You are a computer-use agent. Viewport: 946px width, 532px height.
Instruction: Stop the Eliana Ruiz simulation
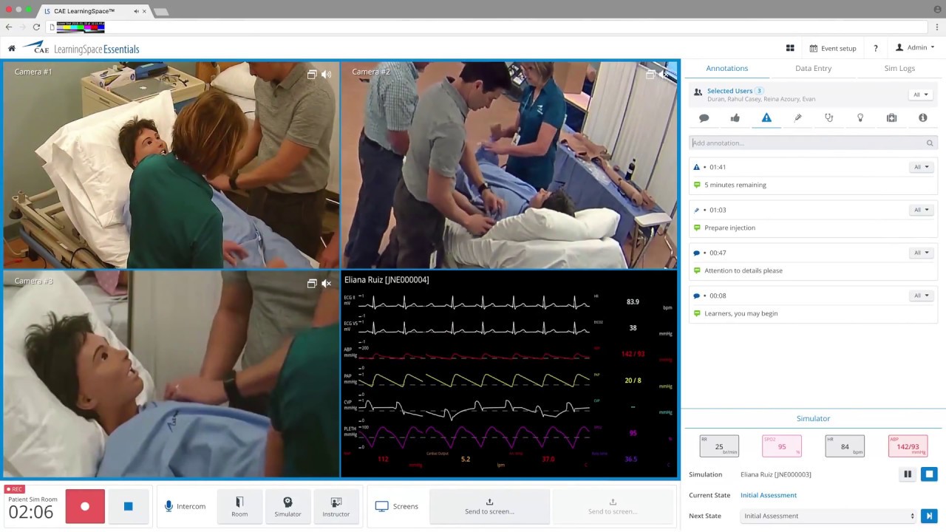930,474
